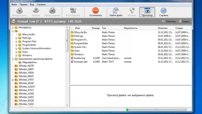Select $$folder_18240 in the tree
The image size is (202, 114).
pos(26,83)
